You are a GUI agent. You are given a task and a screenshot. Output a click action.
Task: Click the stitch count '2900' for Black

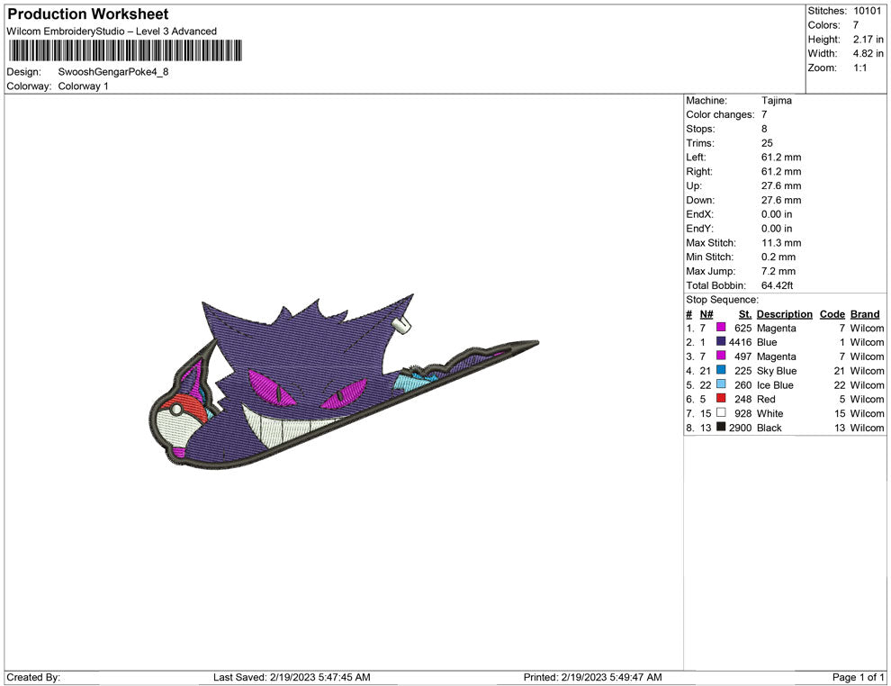tap(741, 428)
